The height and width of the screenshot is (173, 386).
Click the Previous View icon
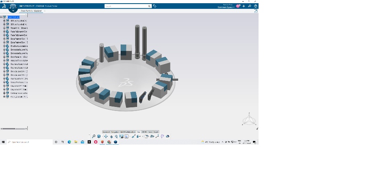(x=139, y=137)
